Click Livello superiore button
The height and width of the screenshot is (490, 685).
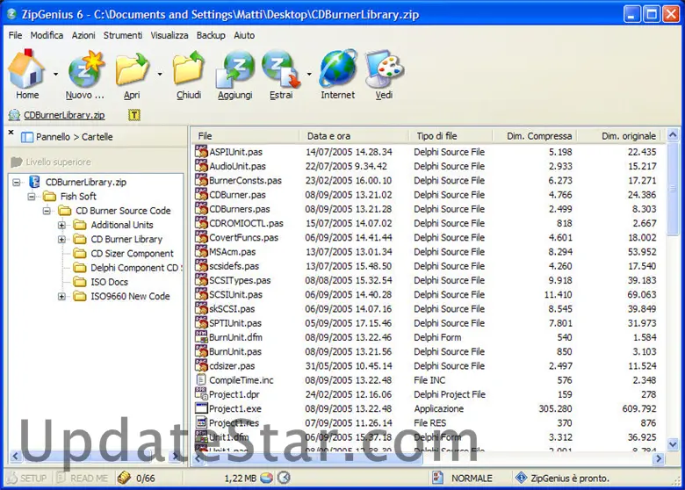point(51,162)
